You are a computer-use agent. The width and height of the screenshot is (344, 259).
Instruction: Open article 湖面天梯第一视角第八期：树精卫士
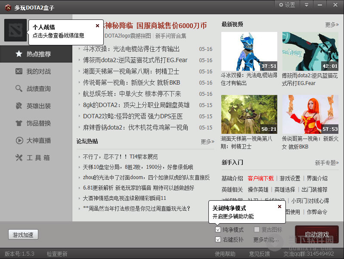click(x=131, y=71)
